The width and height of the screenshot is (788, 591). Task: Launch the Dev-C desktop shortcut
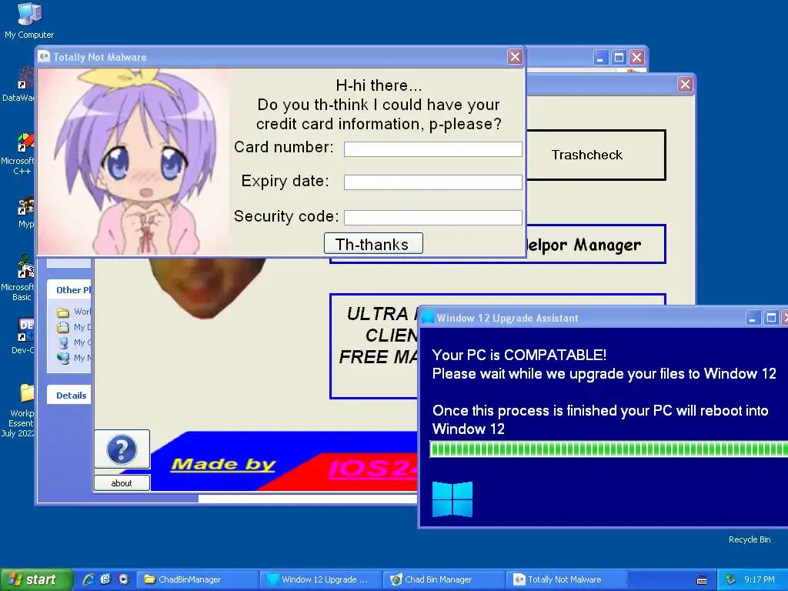[x=23, y=336]
